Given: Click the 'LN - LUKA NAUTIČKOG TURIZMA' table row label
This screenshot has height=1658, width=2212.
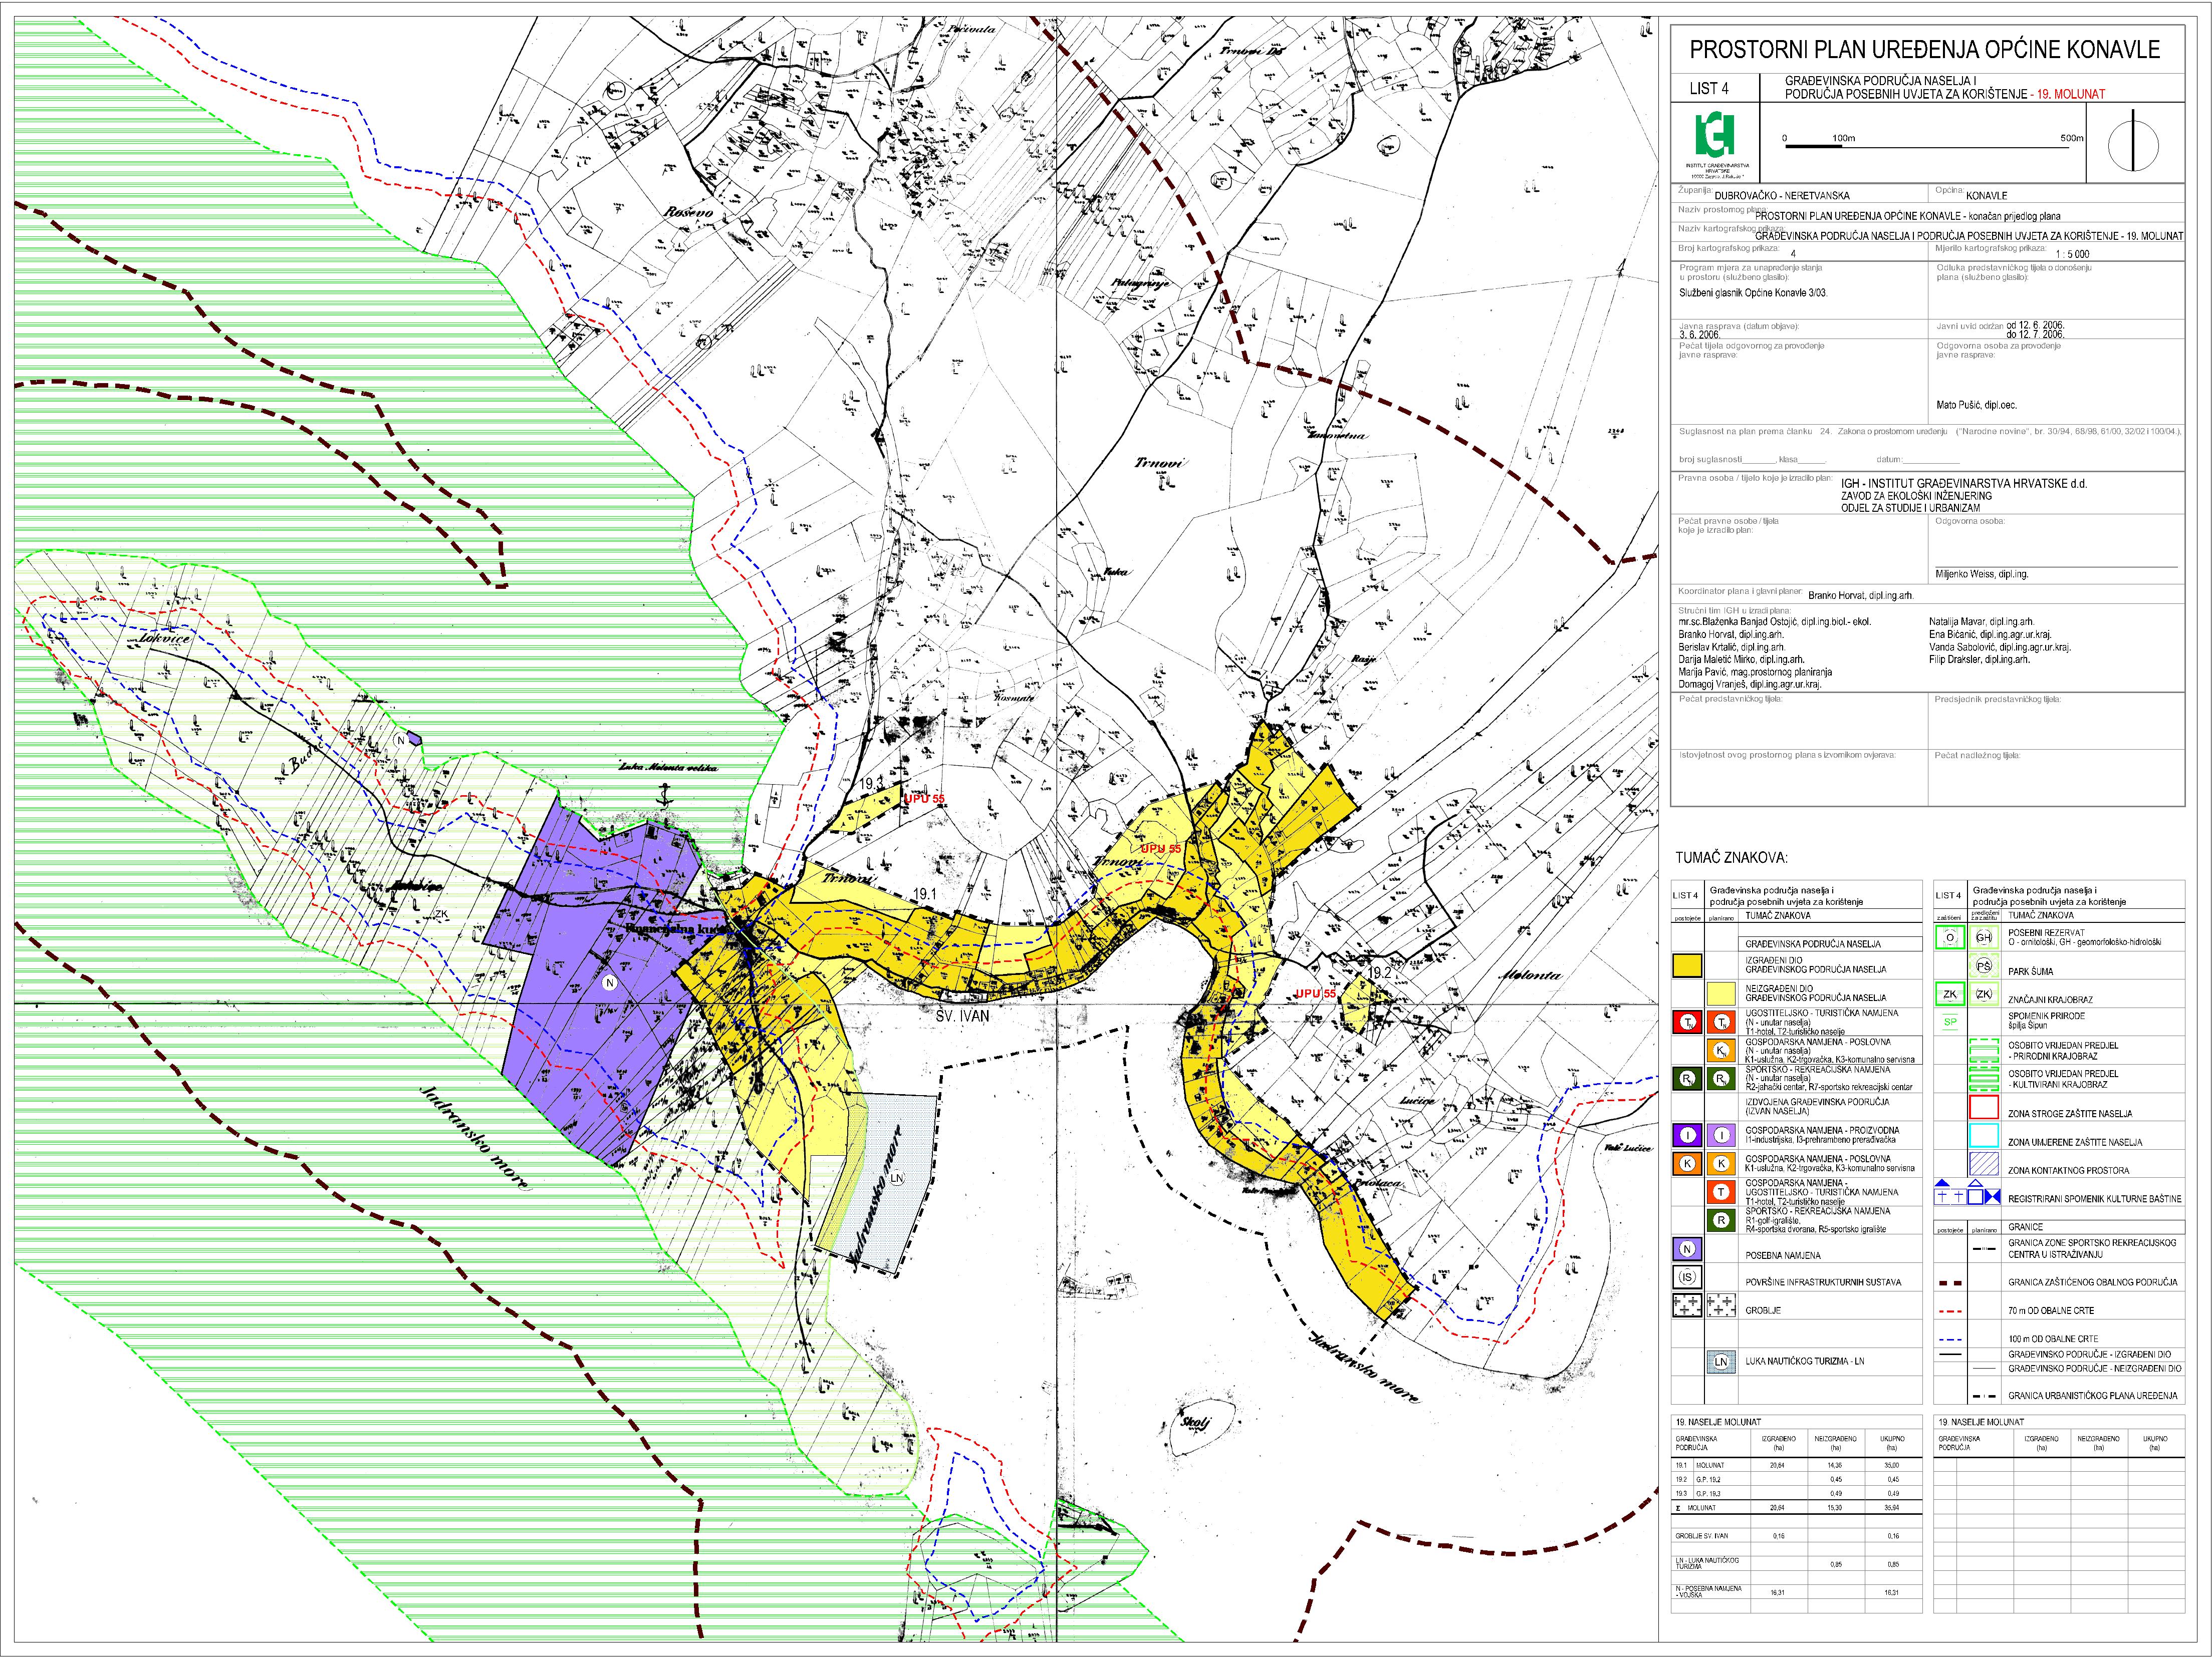Looking at the screenshot, I should (1707, 1563).
